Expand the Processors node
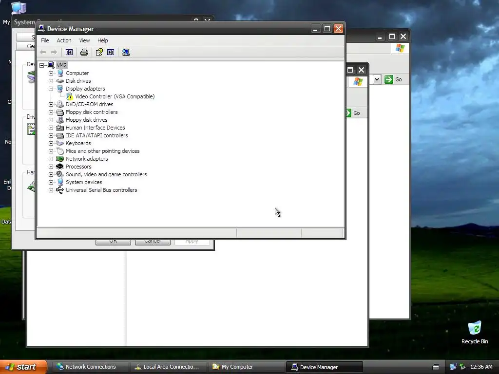This screenshot has height=374, width=499. [x=51, y=167]
